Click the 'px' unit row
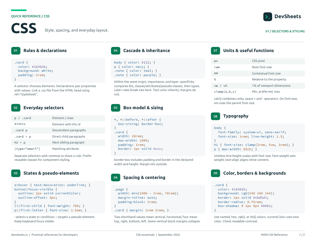Viewport: 316px width, 244px height. point(258,61)
